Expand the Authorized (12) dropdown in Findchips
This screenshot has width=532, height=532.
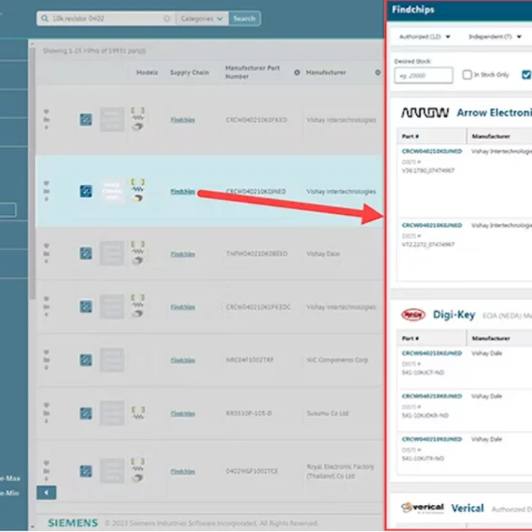(424, 37)
